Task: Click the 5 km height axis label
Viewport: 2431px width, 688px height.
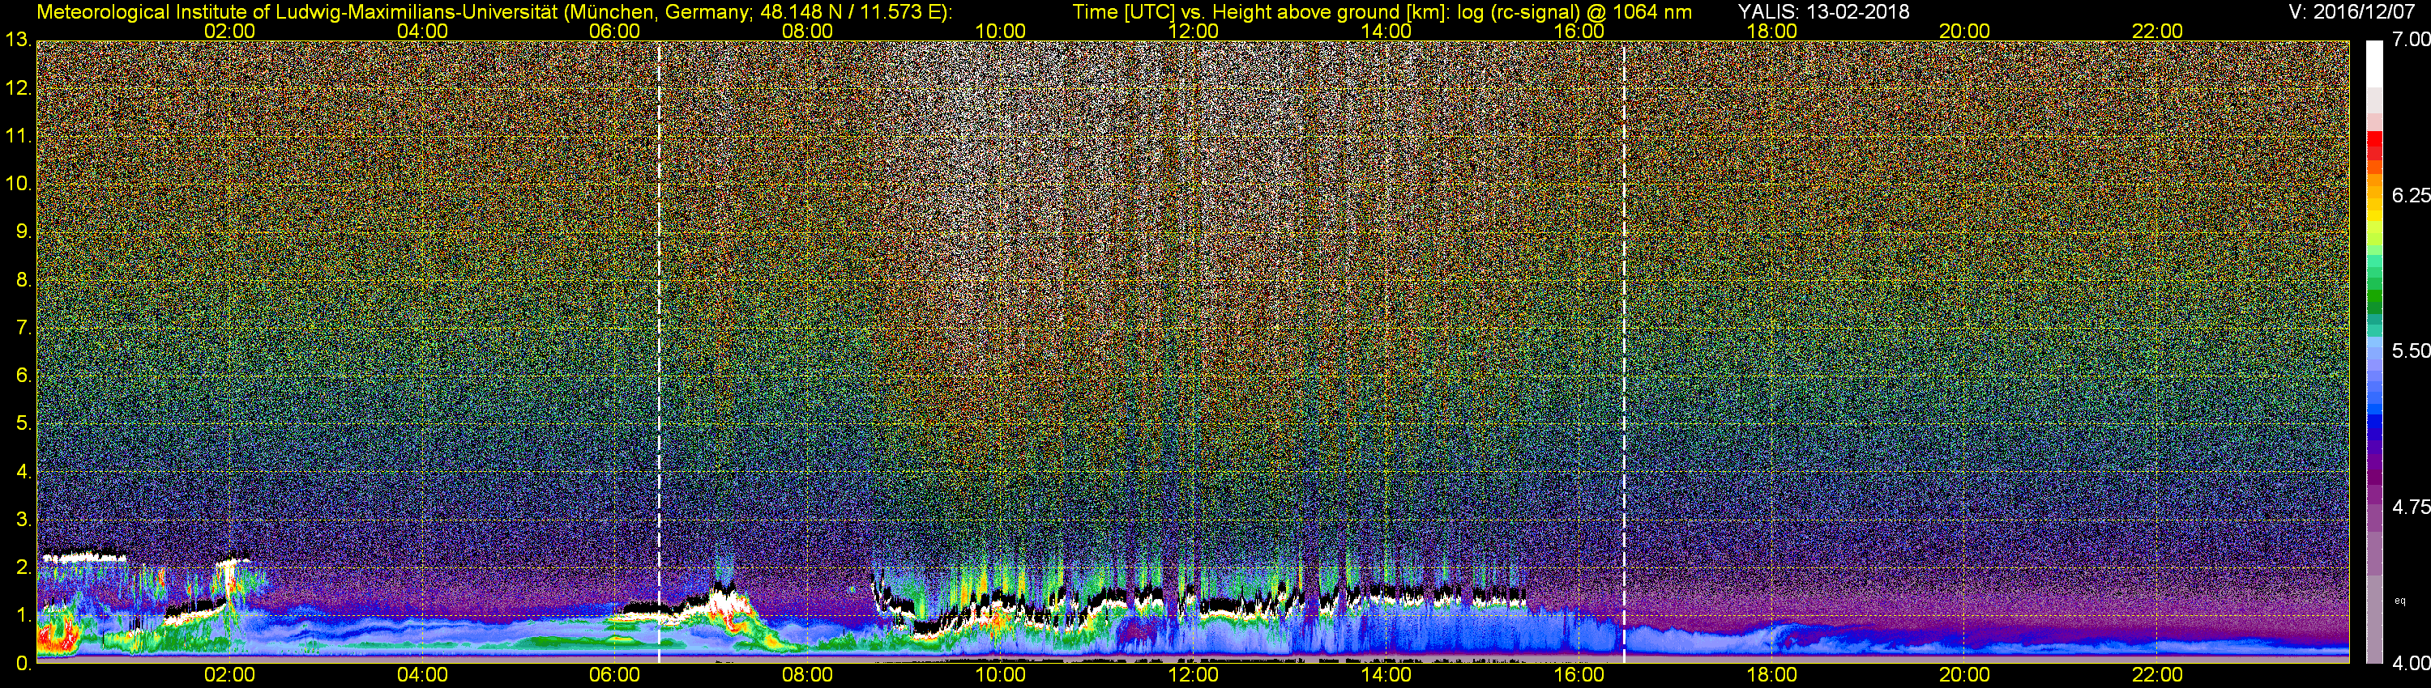Action: tap(23, 423)
